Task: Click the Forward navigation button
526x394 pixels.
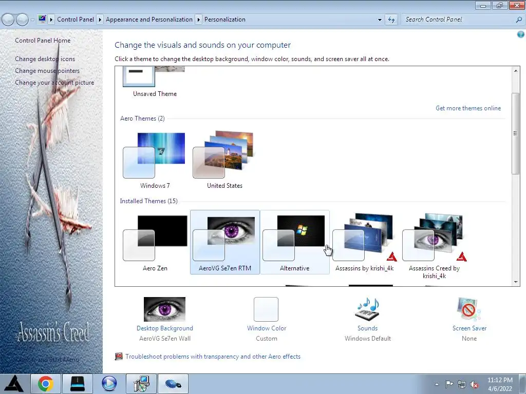Action: [23, 20]
